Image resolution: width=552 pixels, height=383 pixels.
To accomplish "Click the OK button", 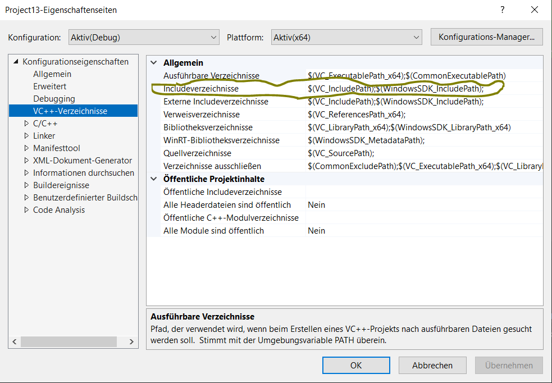I will click(x=355, y=365).
